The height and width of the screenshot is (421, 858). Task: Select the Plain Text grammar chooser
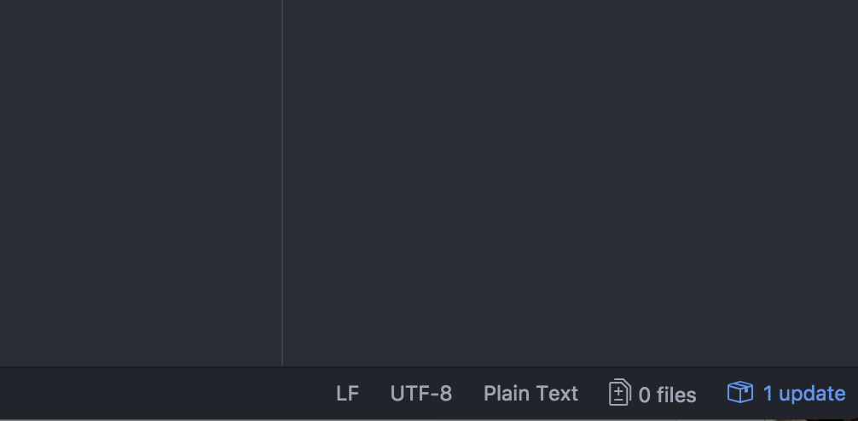530,393
